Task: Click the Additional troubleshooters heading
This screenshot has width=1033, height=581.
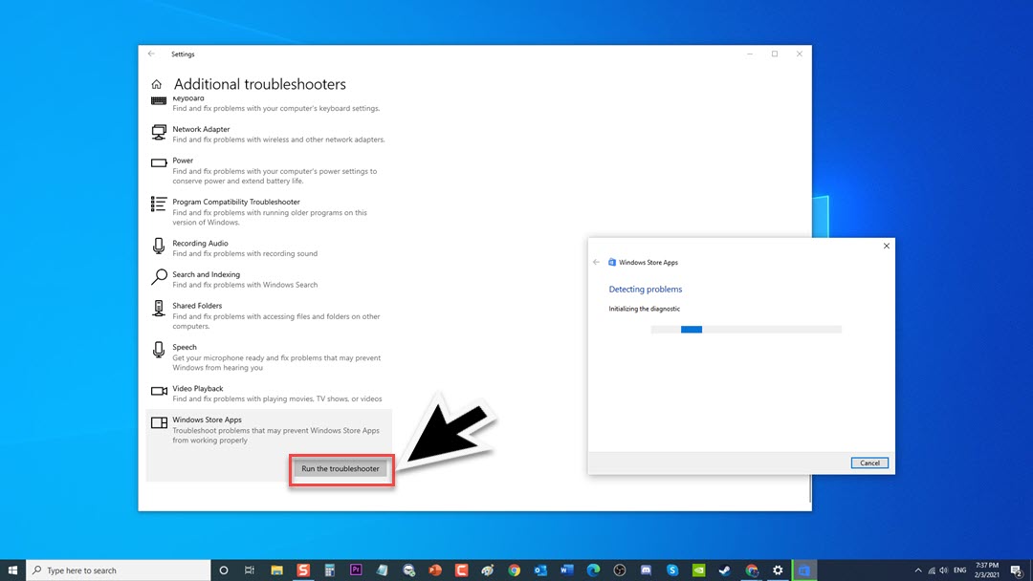Action: coord(259,84)
